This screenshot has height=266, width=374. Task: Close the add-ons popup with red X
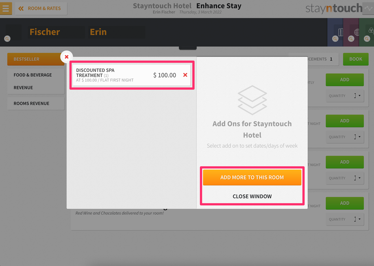67,57
